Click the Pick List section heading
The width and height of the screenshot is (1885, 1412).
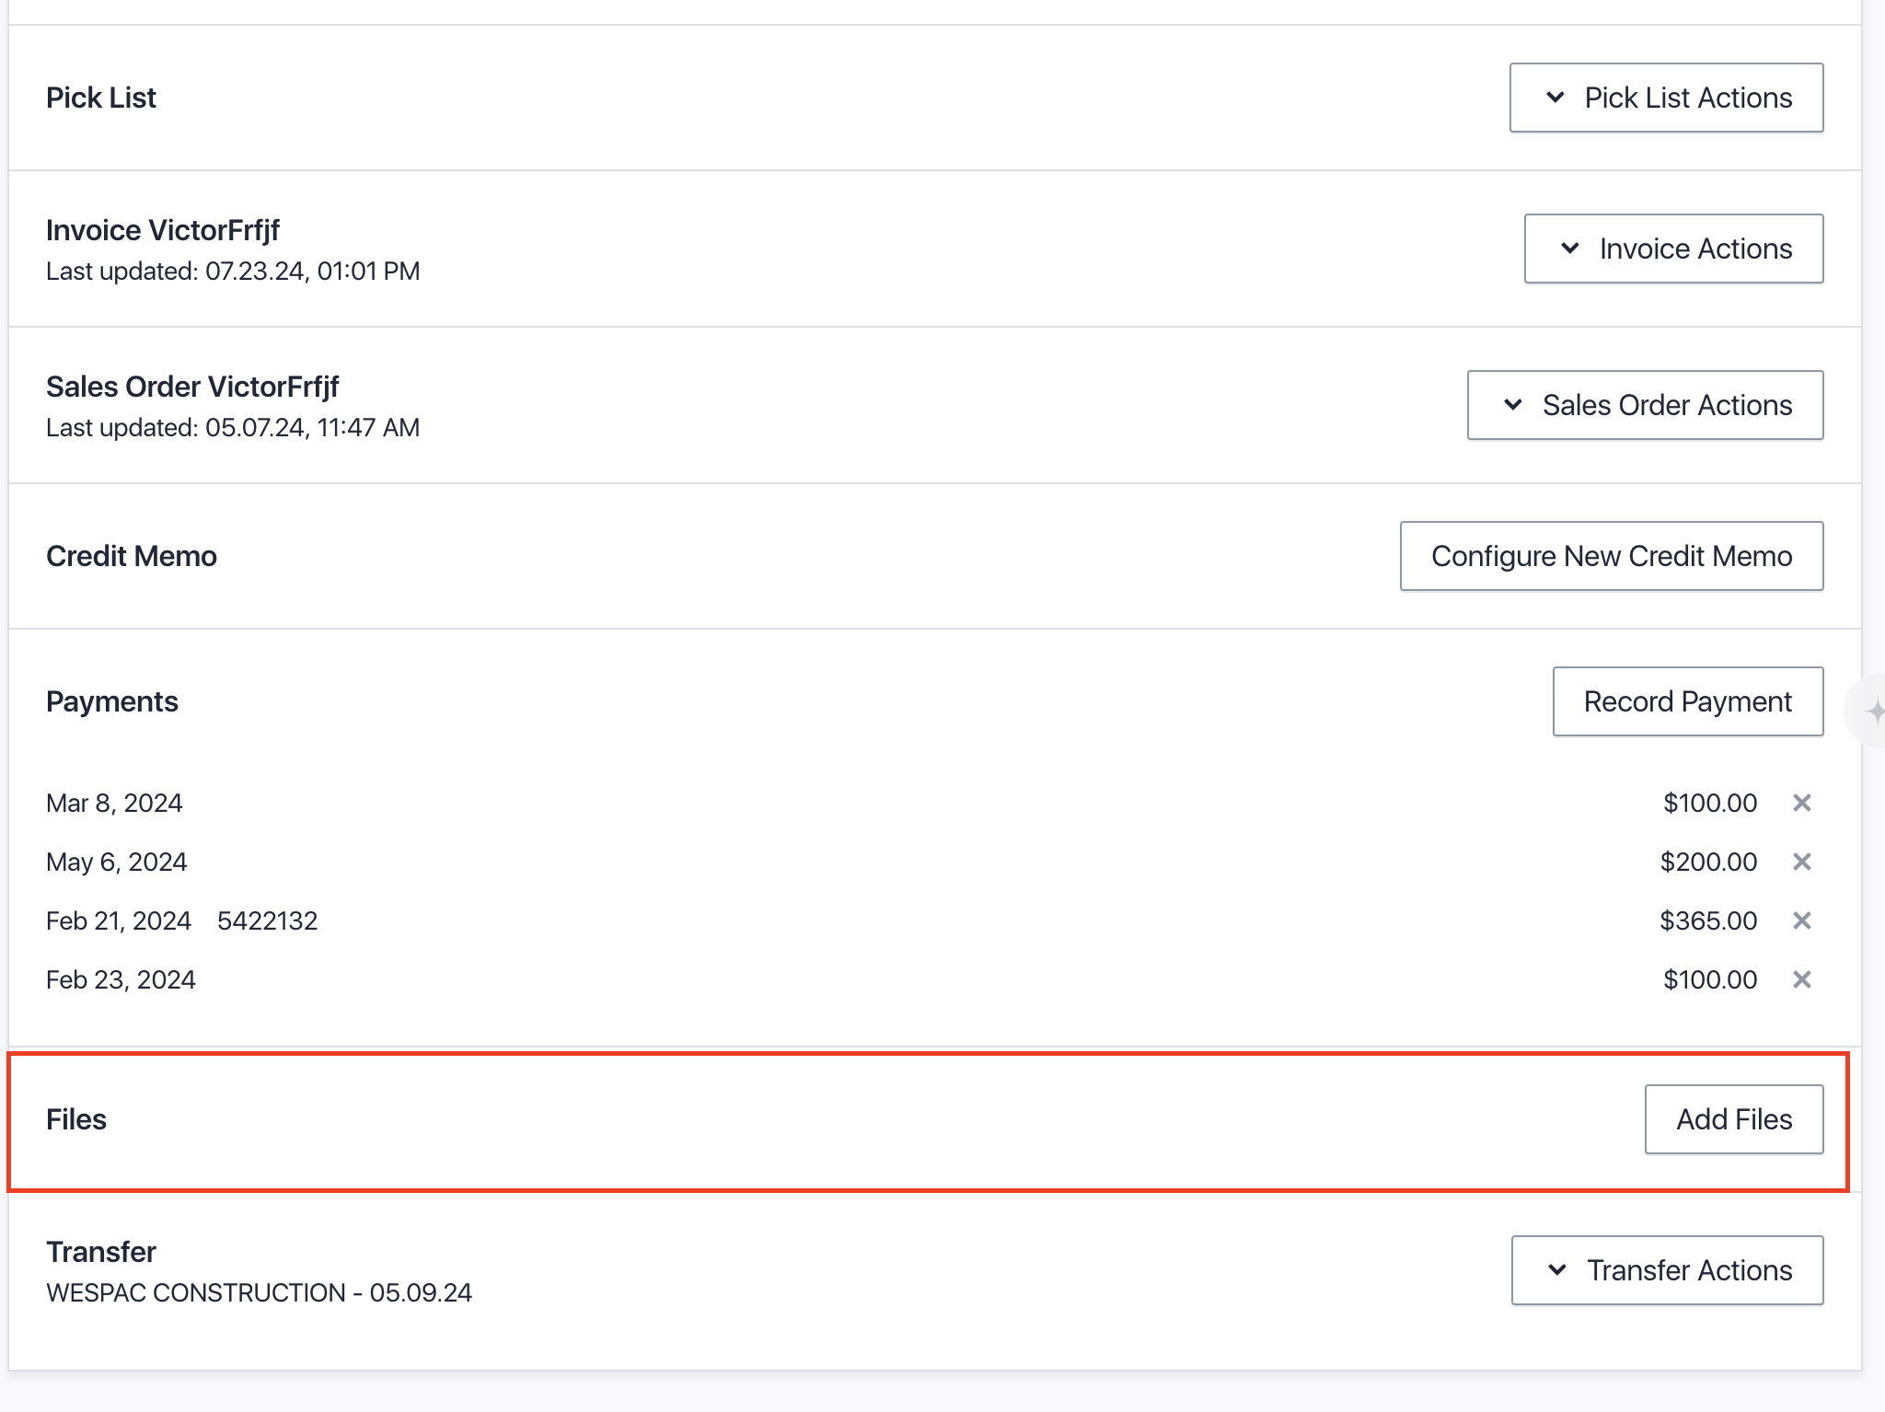pyautogui.click(x=101, y=98)
